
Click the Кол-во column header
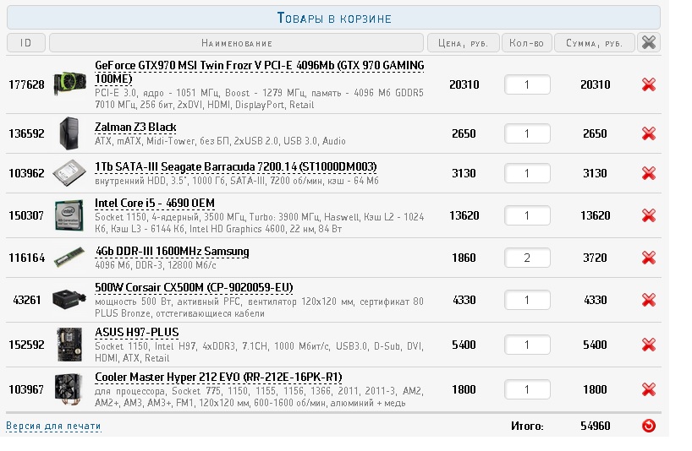pyautogui.click(x=526, y=43)
